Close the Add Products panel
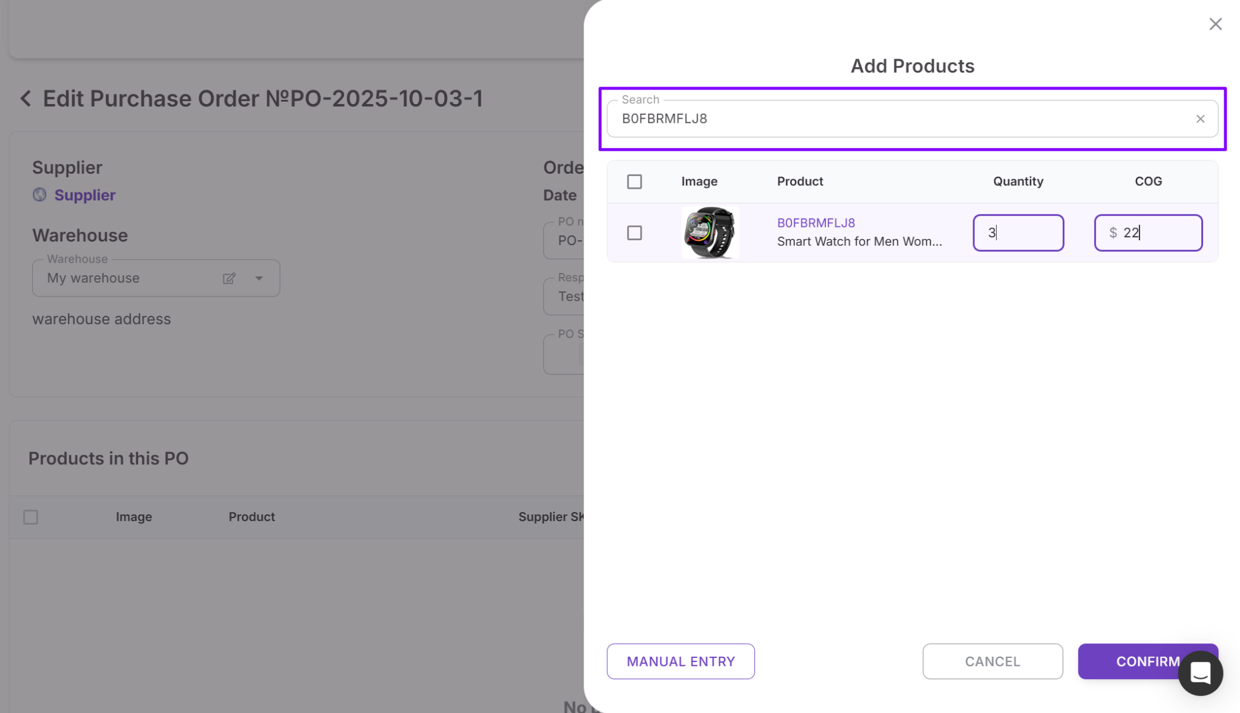1240x713 pixels. (x=1215, y=24)
